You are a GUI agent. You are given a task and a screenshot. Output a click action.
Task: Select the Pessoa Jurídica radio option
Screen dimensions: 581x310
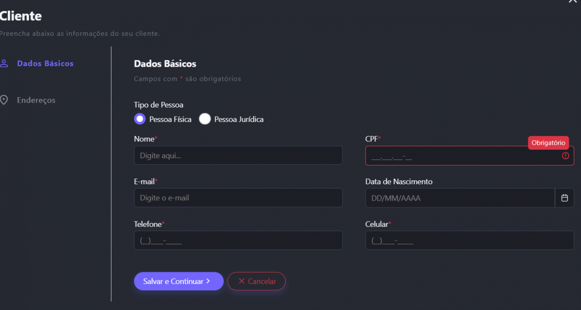[205, 119]
